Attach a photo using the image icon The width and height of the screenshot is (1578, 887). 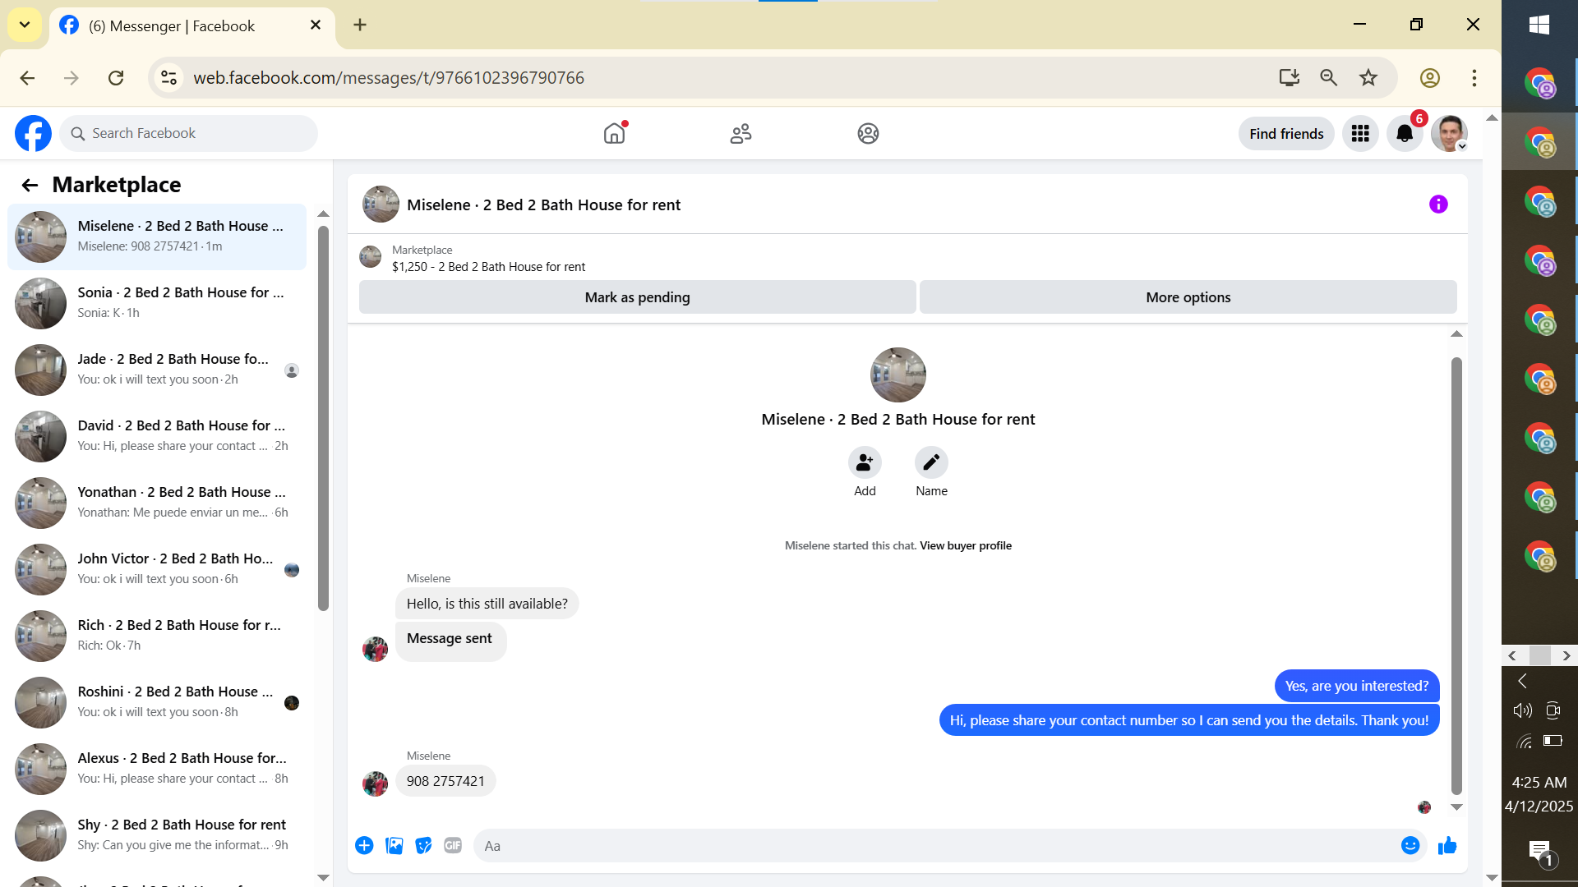[394, 845]
